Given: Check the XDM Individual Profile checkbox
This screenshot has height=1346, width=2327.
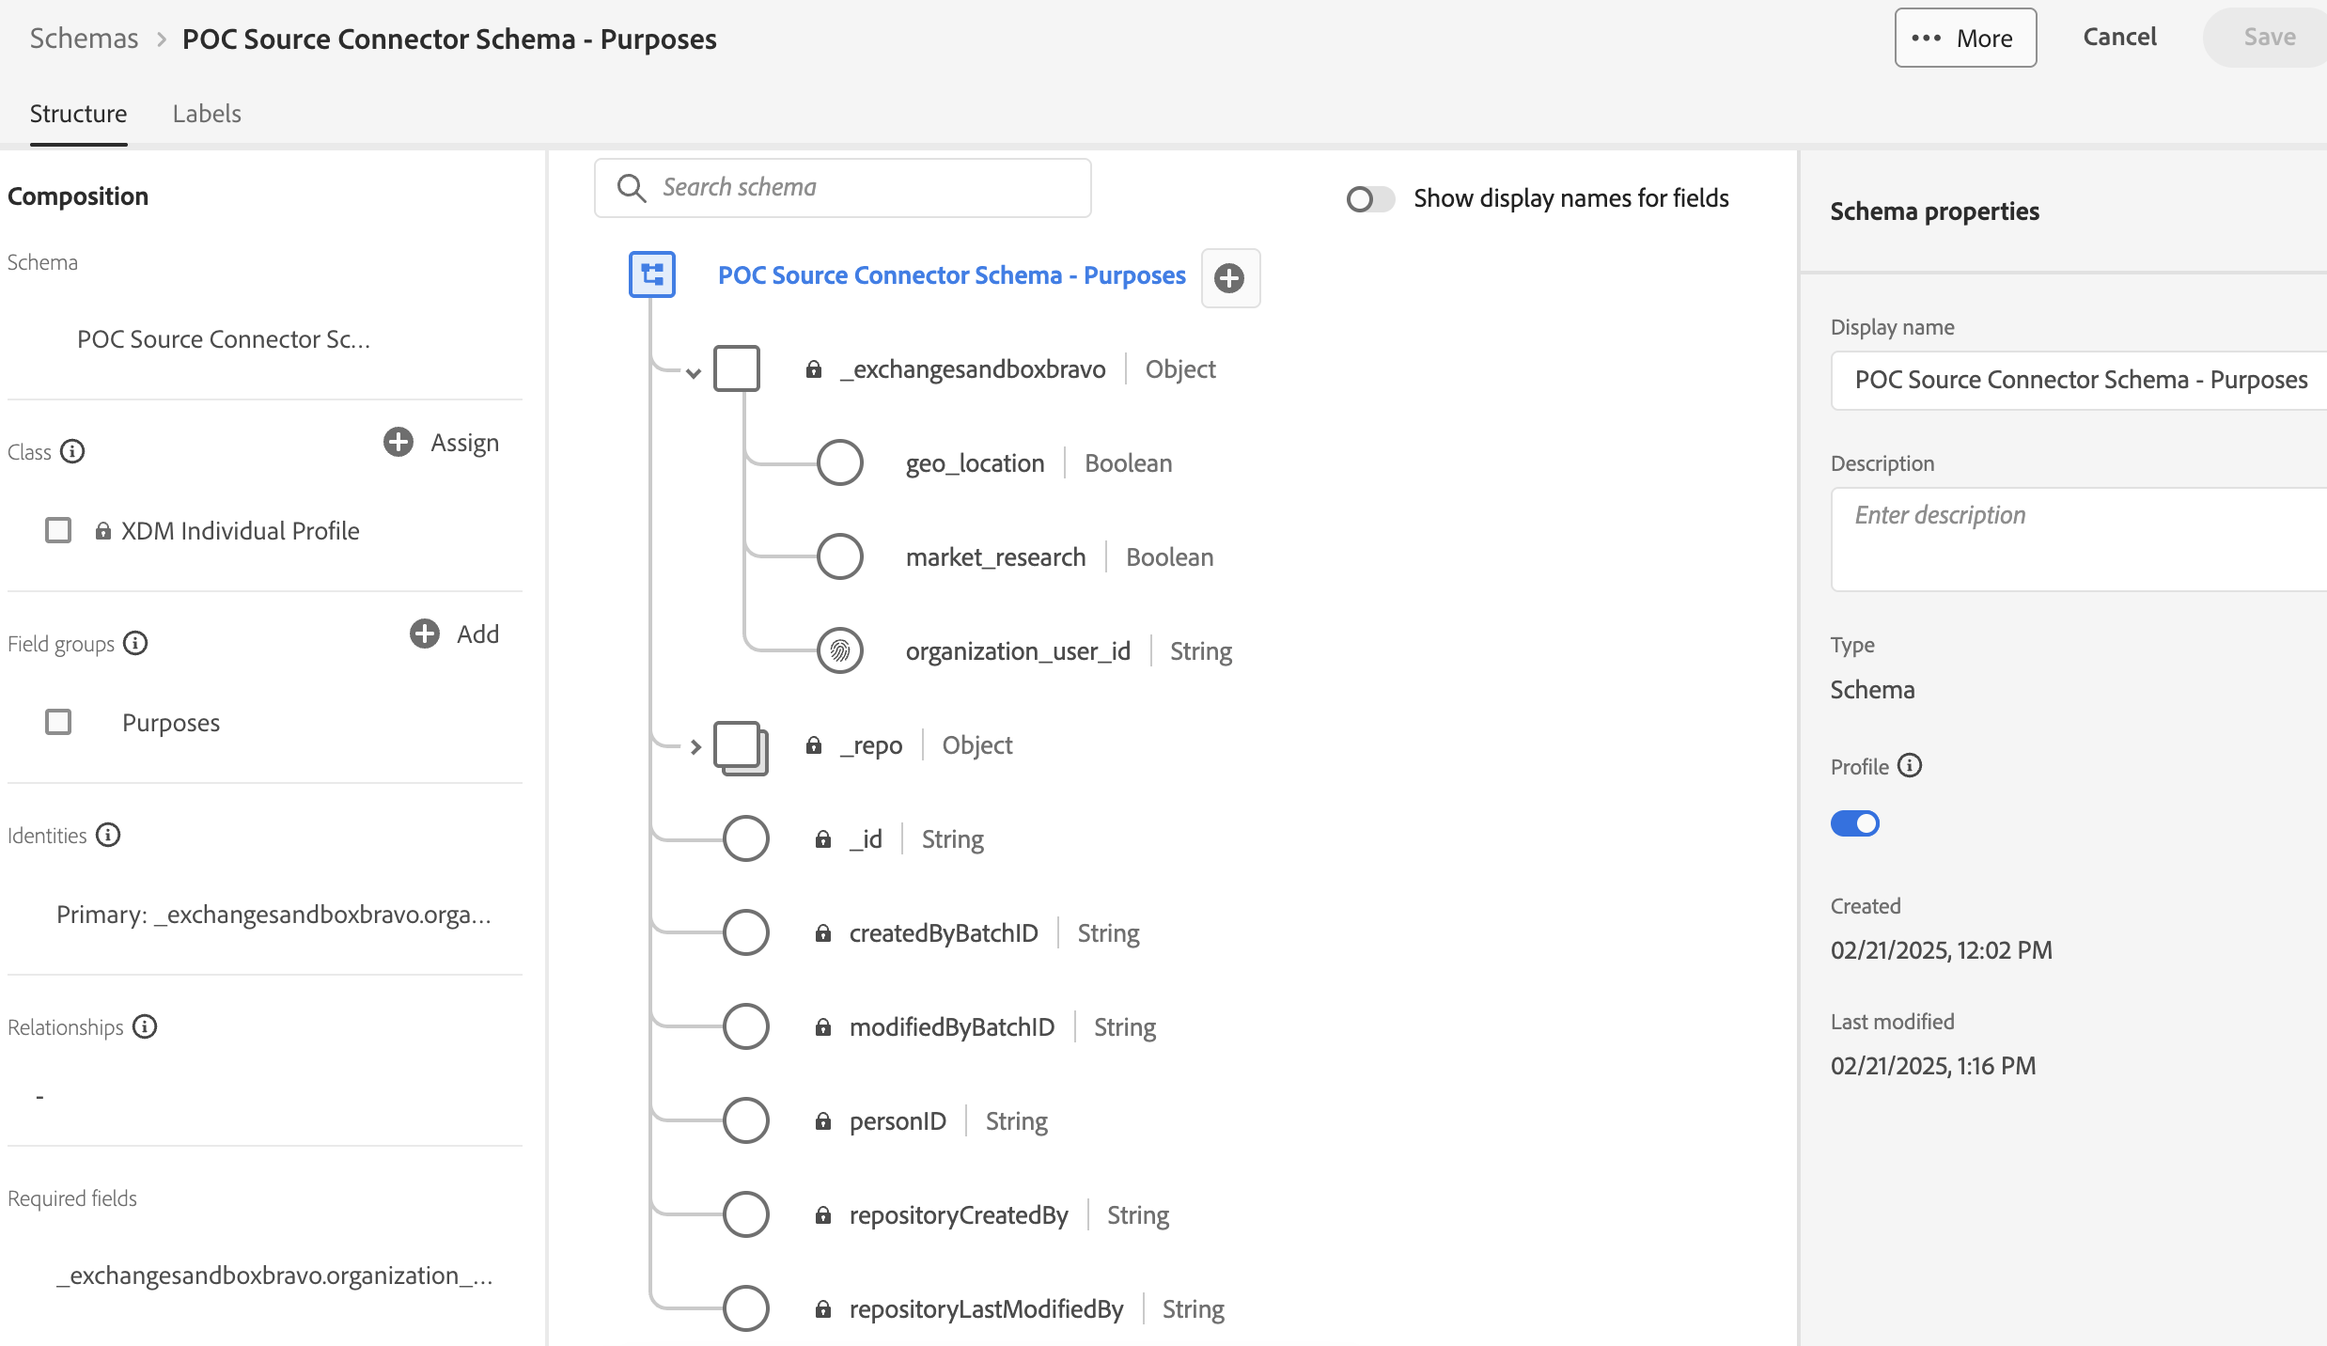Looking at the screenshot, I should tap(58, 530).
